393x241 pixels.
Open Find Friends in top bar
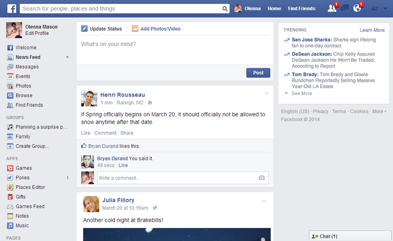302,8
